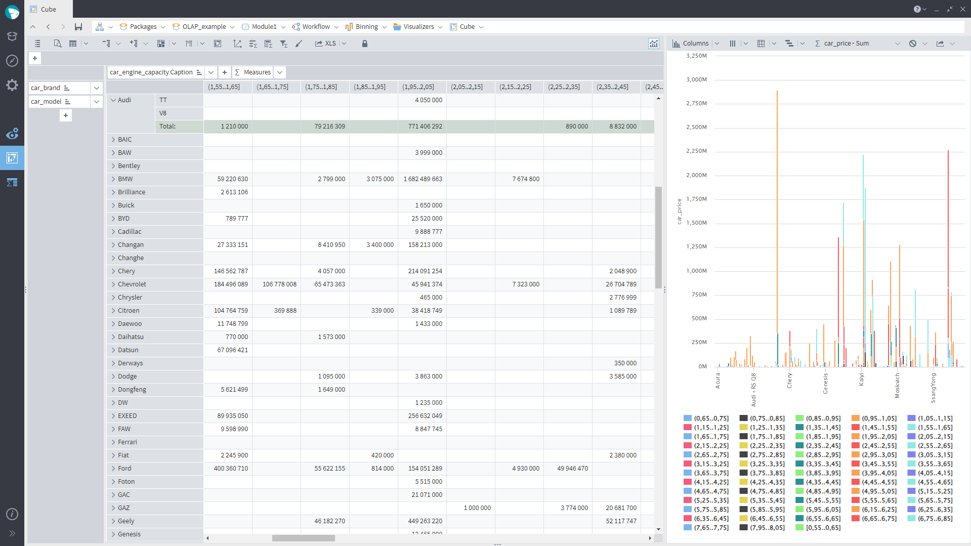Click the filter with Sigma icon

tap(284, 44)
